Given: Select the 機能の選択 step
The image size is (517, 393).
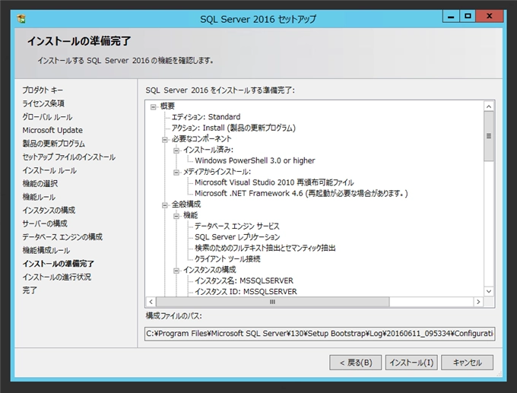Looking at the screenshot, I should (x=40, y=184).
